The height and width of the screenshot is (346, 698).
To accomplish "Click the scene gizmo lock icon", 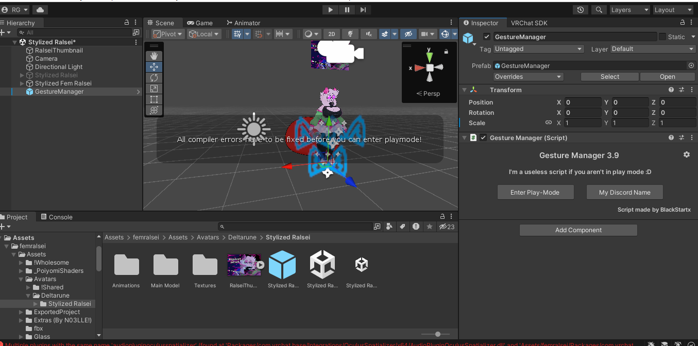I will (x=446, y=51).
